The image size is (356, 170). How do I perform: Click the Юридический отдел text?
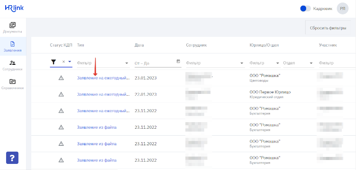266,97
